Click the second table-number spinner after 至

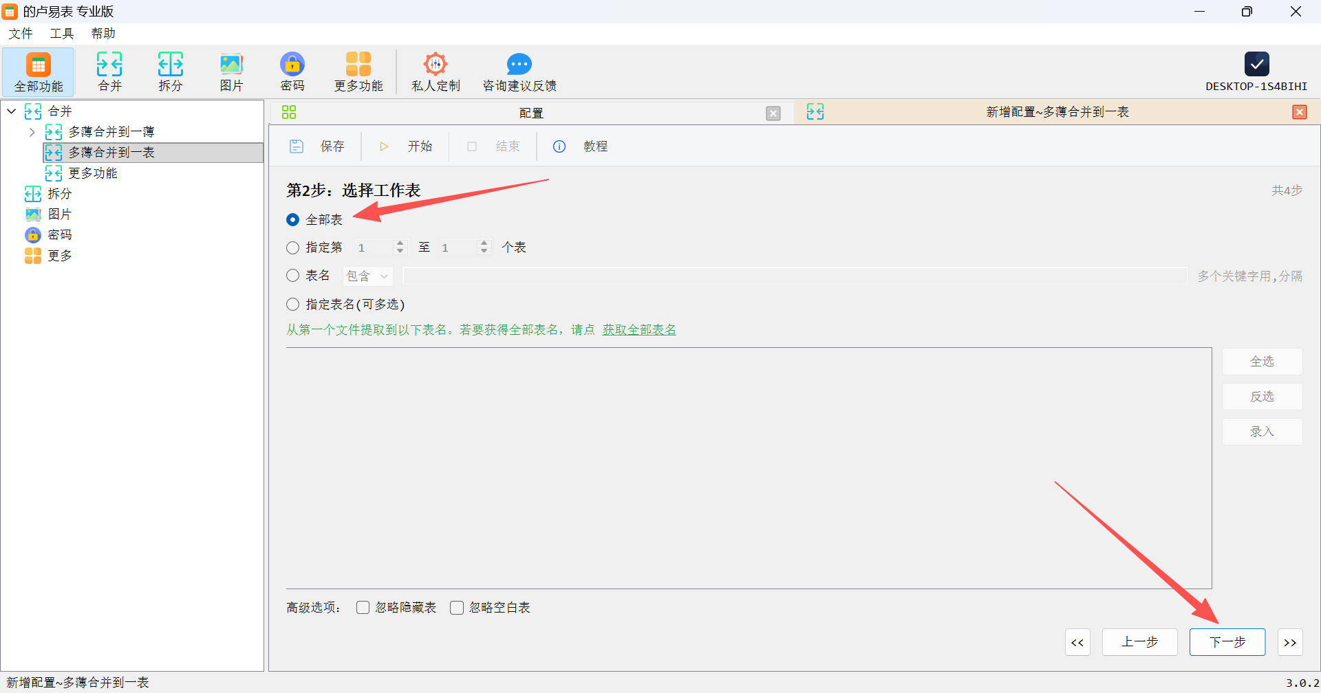464,247
